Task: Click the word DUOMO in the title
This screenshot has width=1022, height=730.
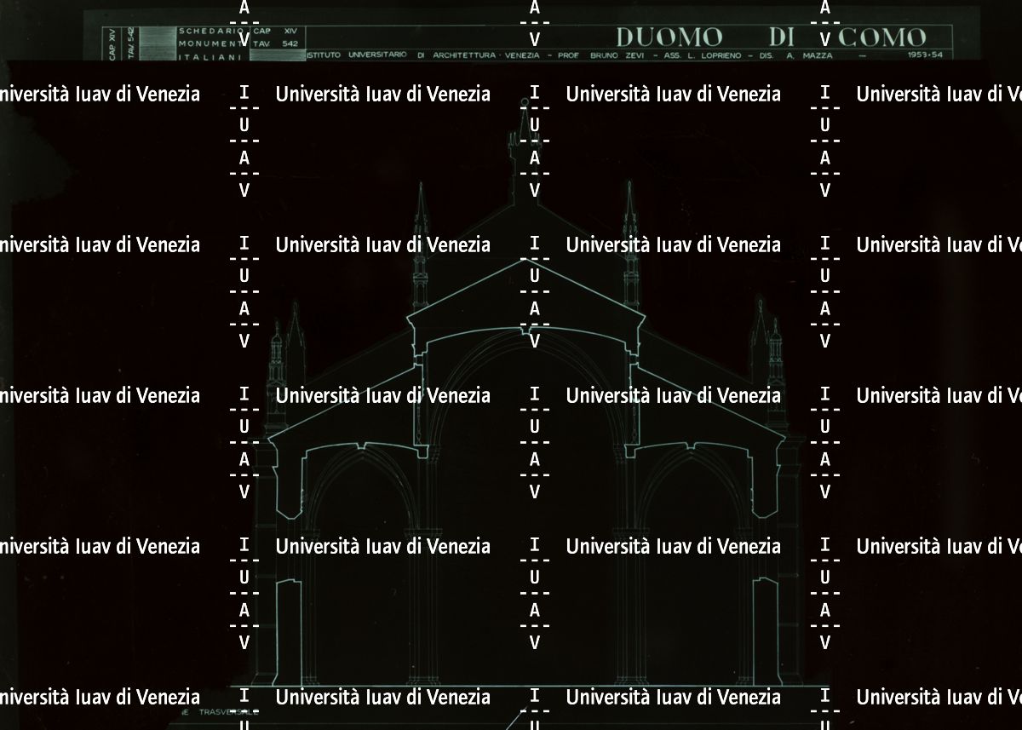Action: pyautogui.click(x=669, y=37)
